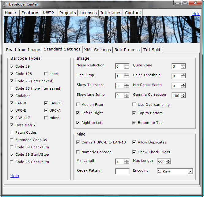Open the Interfaces tab
This screenshot has height=197, width=204.
[x=111, y=13]
